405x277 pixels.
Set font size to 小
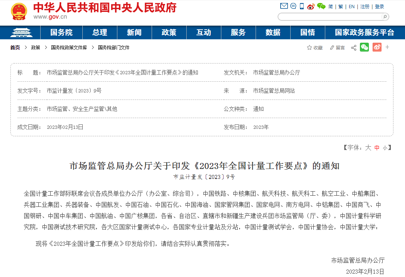[x=385, y=148]
